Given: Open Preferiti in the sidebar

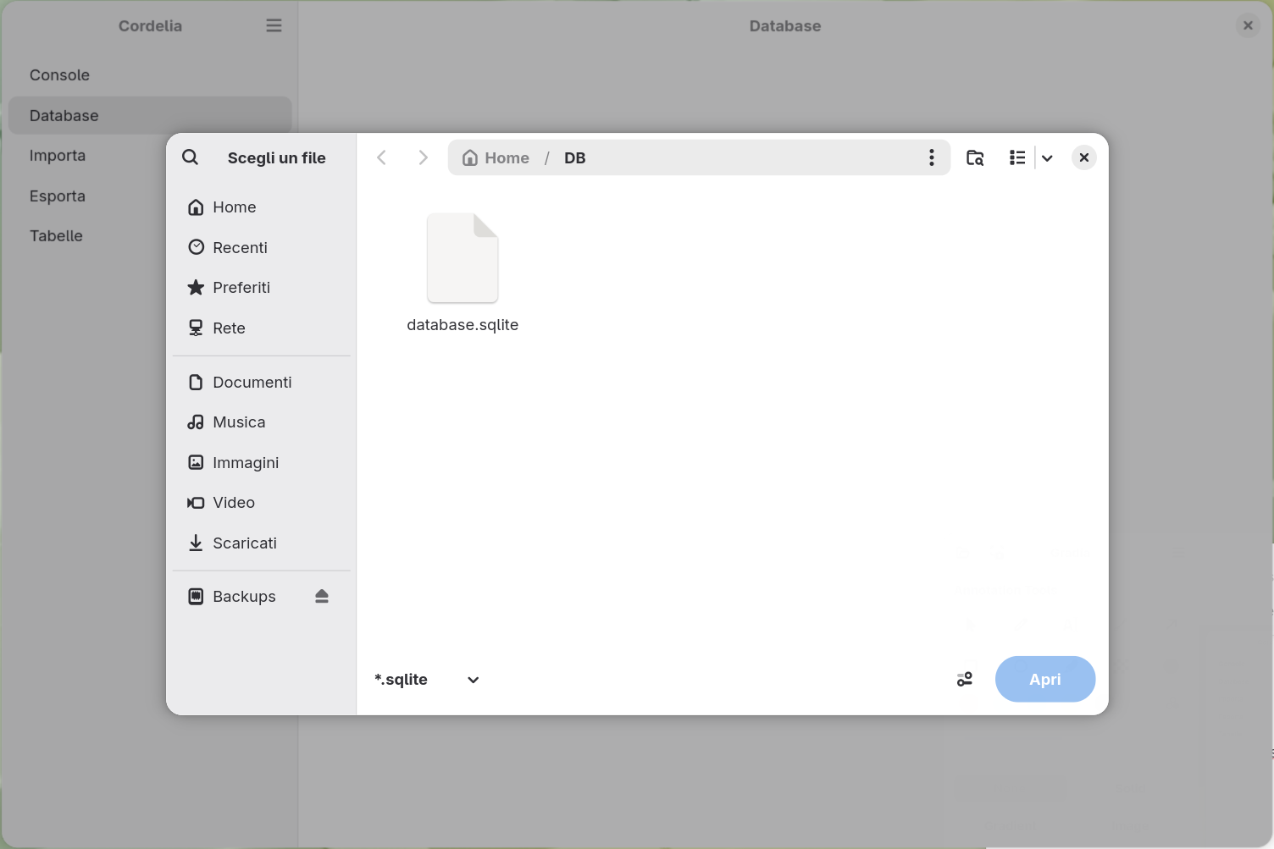Looking at the screenshot, I should [262, 288].
